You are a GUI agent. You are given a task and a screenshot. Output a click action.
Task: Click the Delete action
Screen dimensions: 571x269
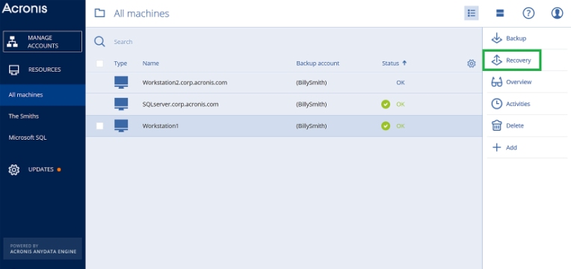[514, 126]
